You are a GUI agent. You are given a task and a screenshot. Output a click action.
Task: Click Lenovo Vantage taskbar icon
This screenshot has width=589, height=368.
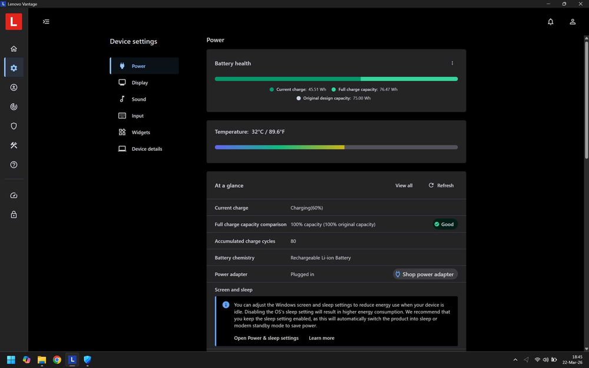pos(72,360)
